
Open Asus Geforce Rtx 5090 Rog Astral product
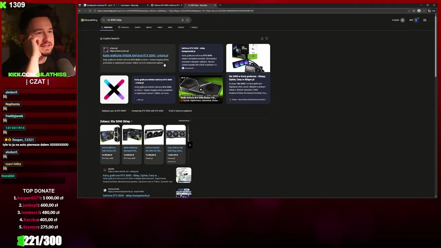point(176,144)
